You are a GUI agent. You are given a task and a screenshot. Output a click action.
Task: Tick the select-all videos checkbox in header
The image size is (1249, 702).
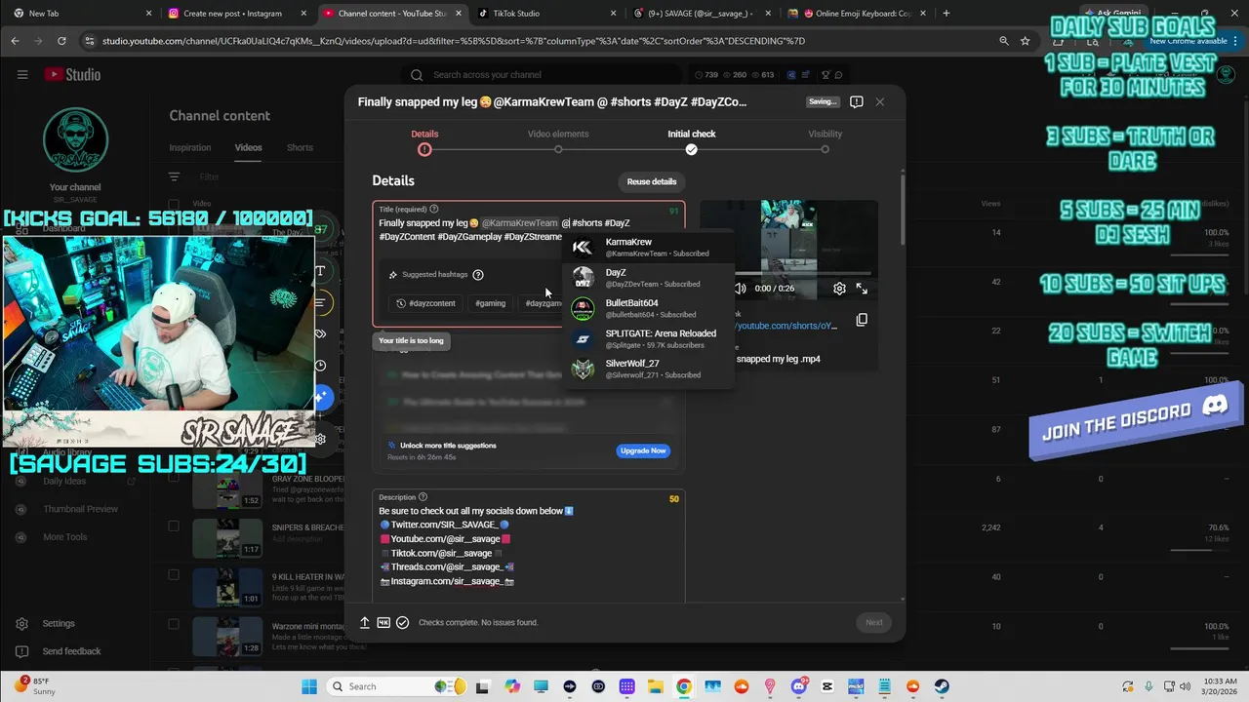point(174,205)
